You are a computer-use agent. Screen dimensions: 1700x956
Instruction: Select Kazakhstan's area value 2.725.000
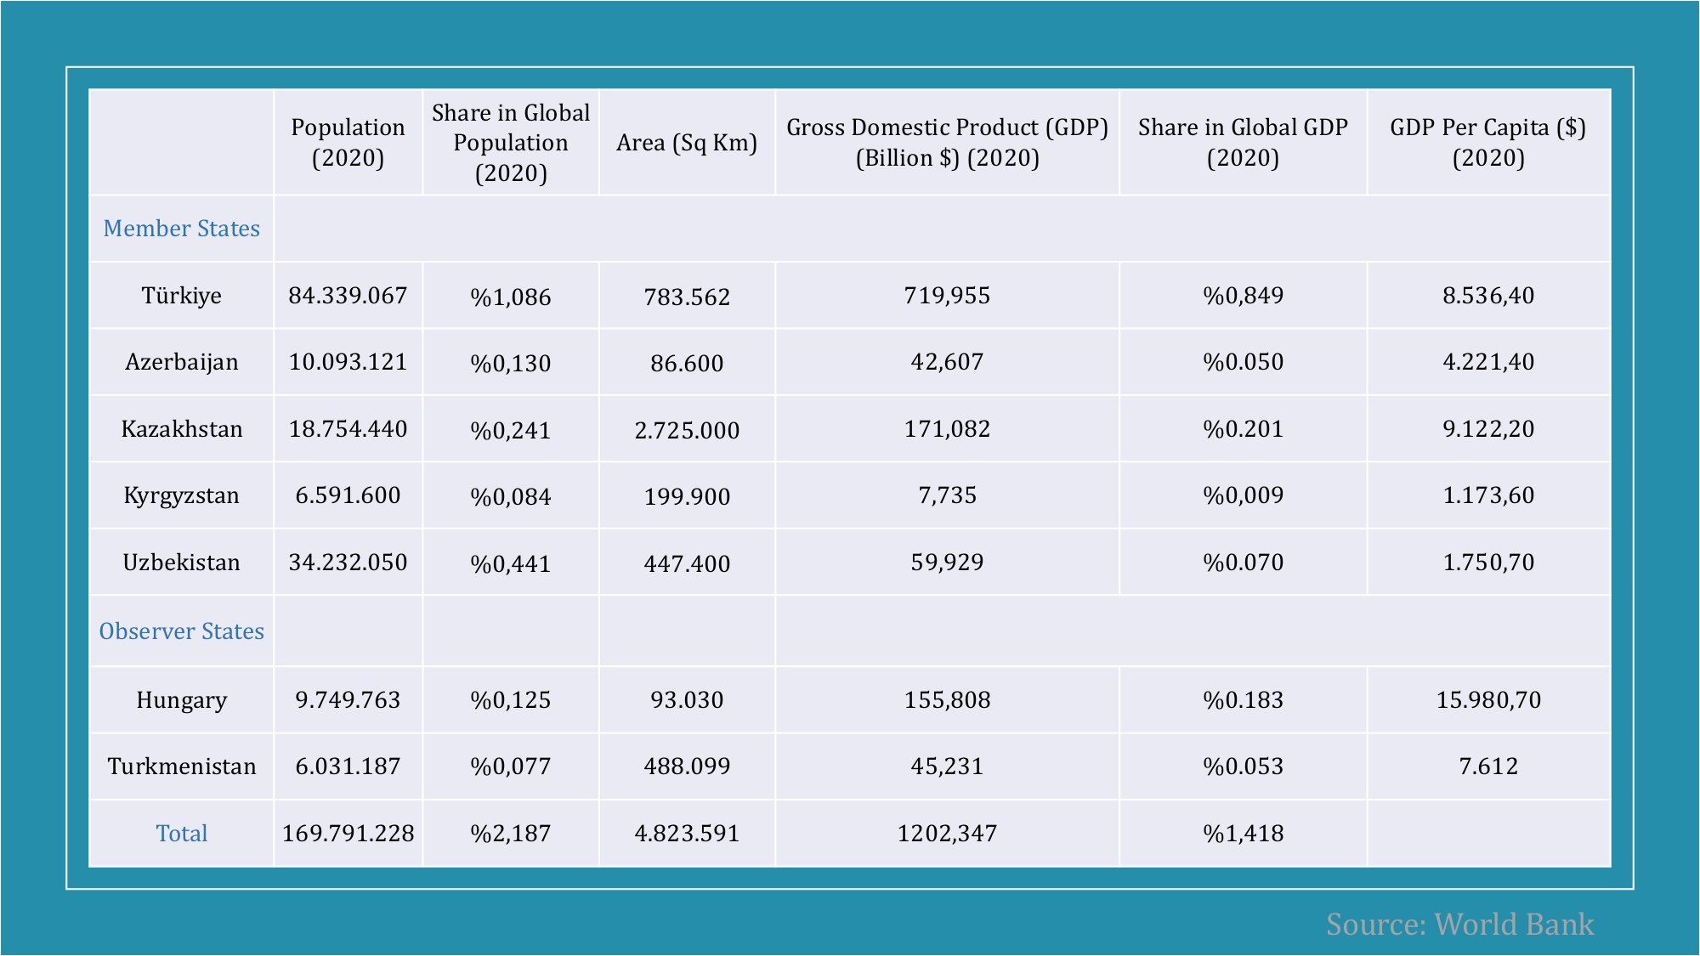687,430
